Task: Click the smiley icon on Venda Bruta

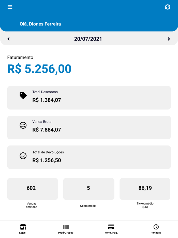Action: 23,125
